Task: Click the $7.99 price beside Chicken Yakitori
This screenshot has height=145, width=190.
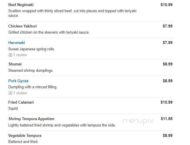Action: (x=167, y=26)
